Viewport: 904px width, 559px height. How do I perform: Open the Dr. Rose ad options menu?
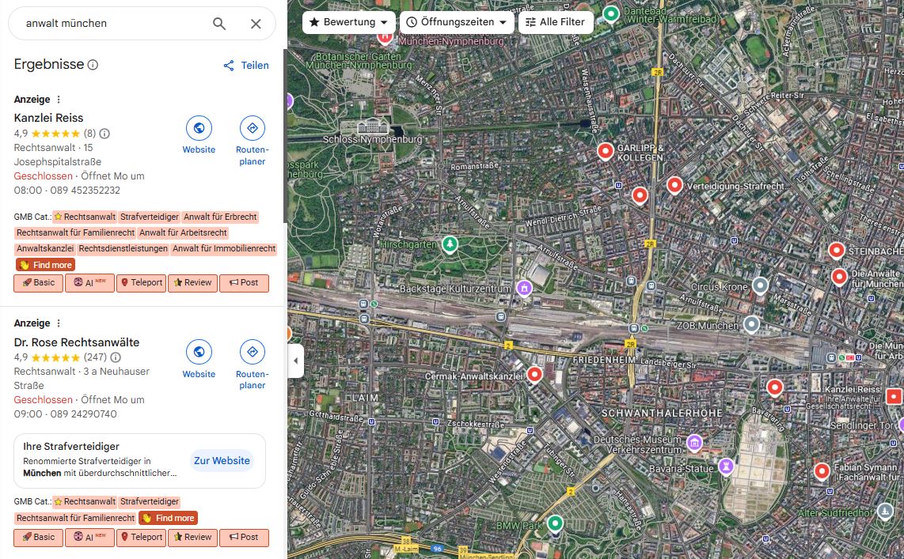(59, 323)
